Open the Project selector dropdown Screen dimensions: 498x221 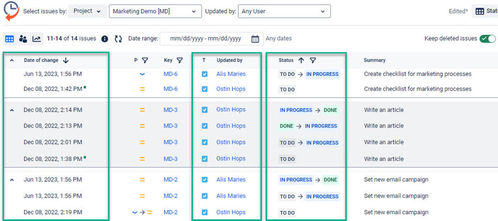click(x=87, y=11)
